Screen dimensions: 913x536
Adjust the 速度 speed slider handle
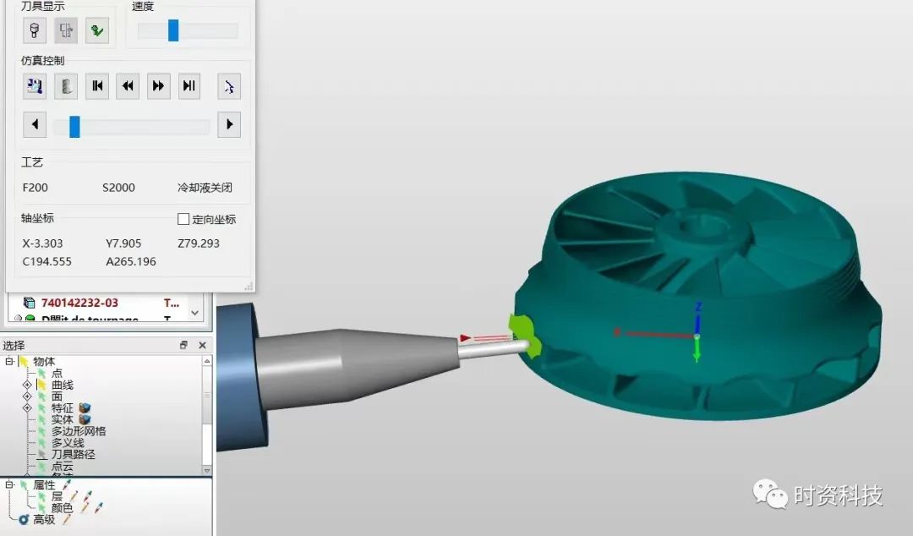(x=173, y=30)
